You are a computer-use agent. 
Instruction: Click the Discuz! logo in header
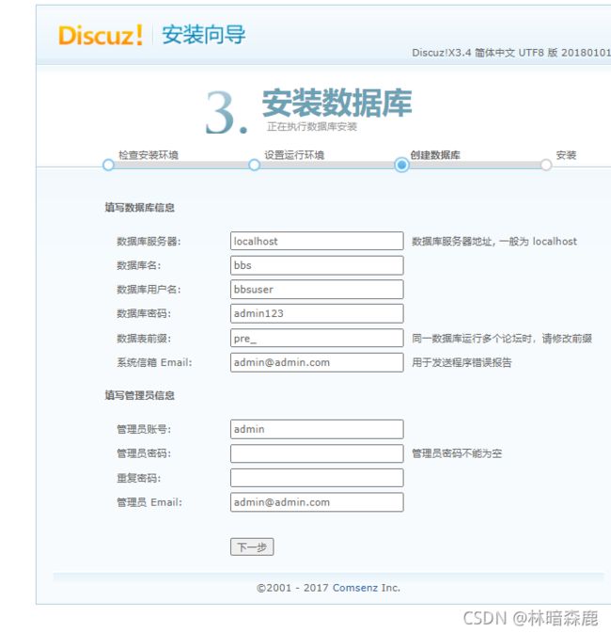101,35
